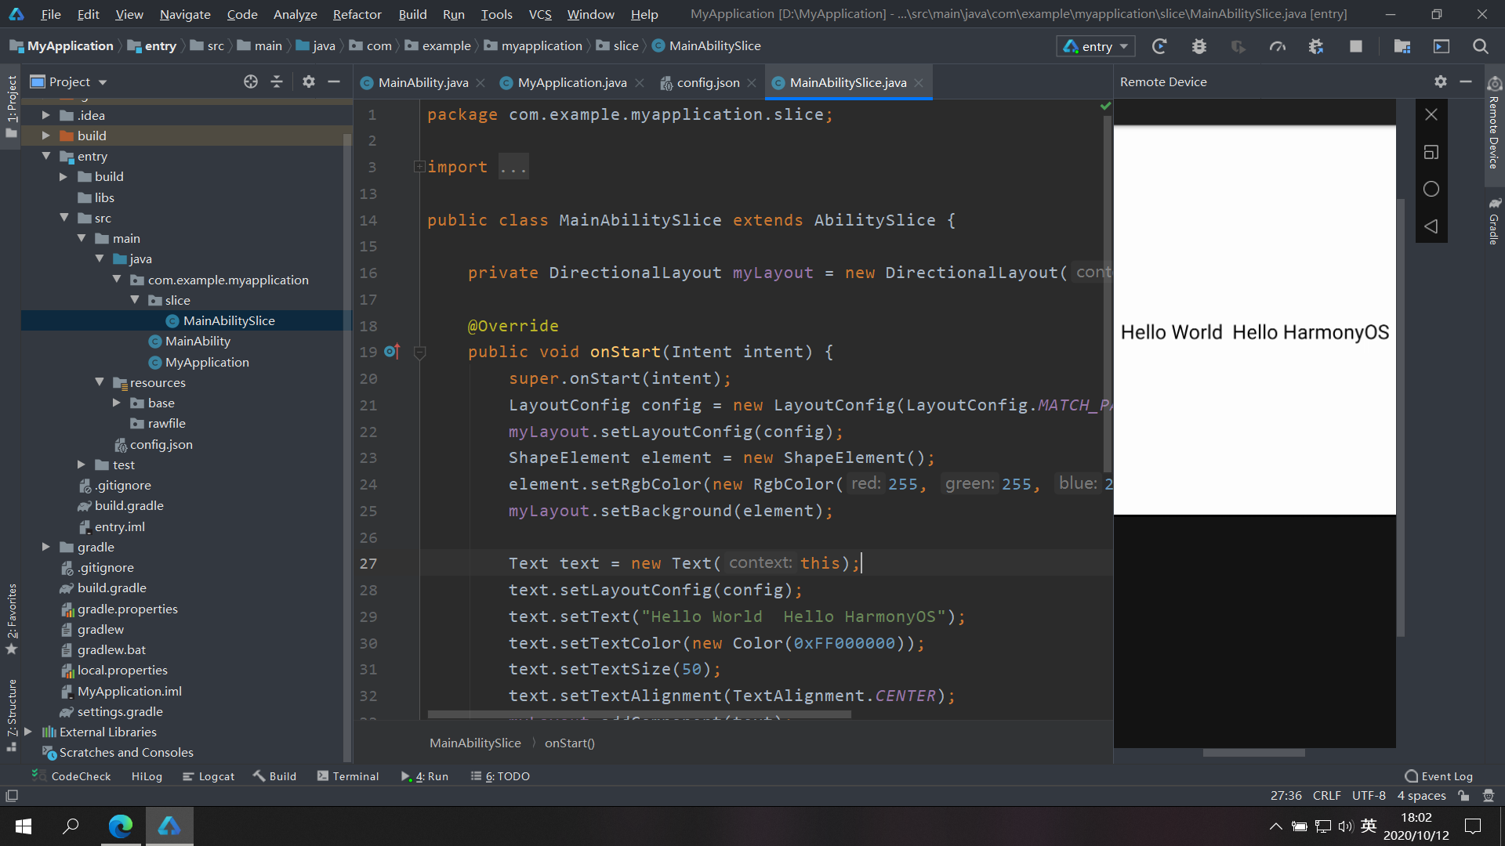Open the Remote Device preview icon in toolbar
The width and height of the screenshot is (1505, 846).
[x=1442, y=46]
